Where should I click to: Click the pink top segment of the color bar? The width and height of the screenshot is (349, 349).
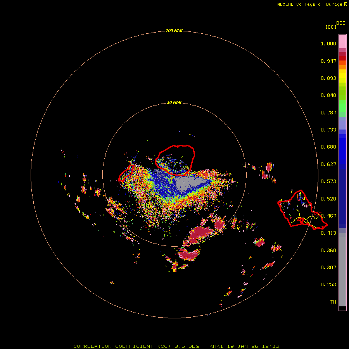click(342, 41)
